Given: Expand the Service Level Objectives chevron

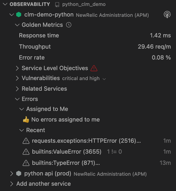Looking at the screenshot, I should click(17, 68).
